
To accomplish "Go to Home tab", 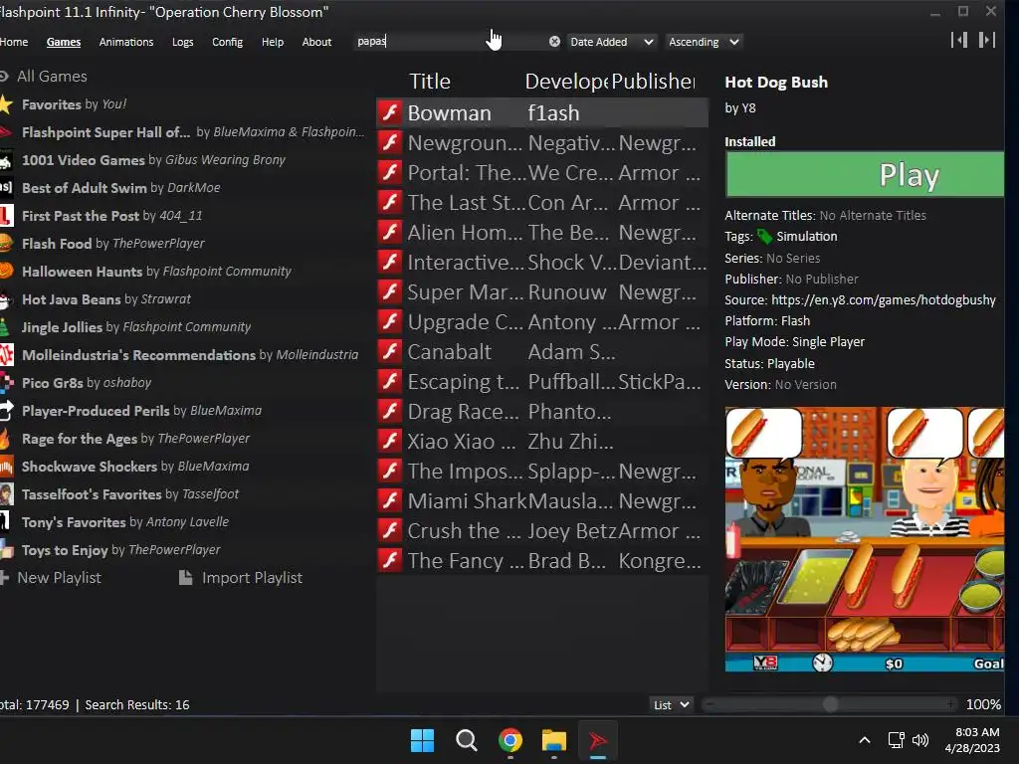I will (x=14, y=42).
